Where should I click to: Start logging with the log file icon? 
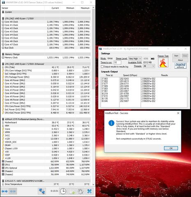(x=72, y=191)
